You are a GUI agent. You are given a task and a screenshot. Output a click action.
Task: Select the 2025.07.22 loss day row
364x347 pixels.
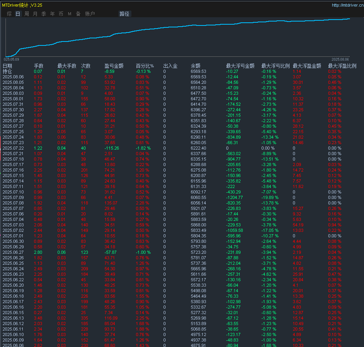(x=13, y=148)
